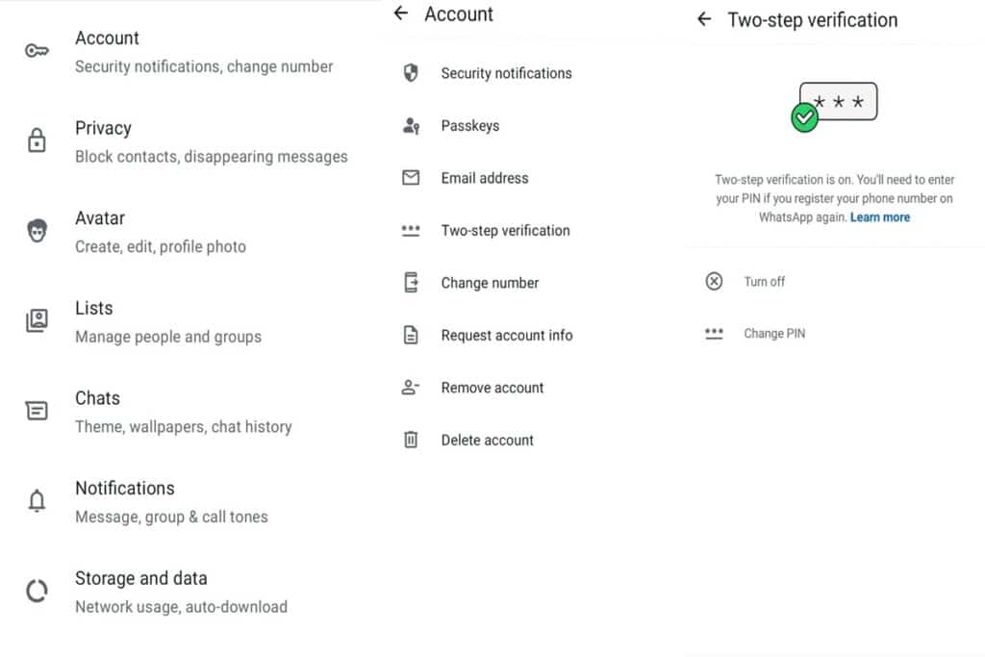Click the document icon for Request account info
Image resolution: width=985 pixels, height=657 pixels.
[x=411, y=335]
